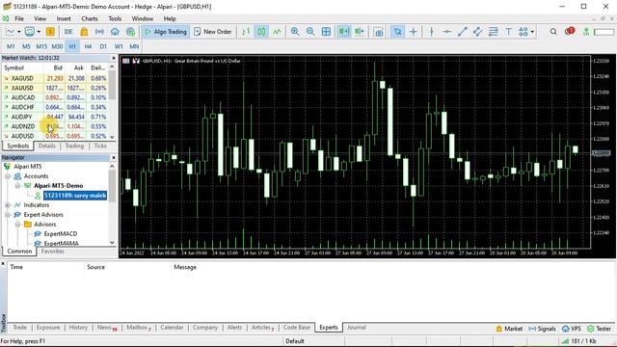Open the Market shopping bag icon
The image size is (617, 347).
tap(84, 32)
